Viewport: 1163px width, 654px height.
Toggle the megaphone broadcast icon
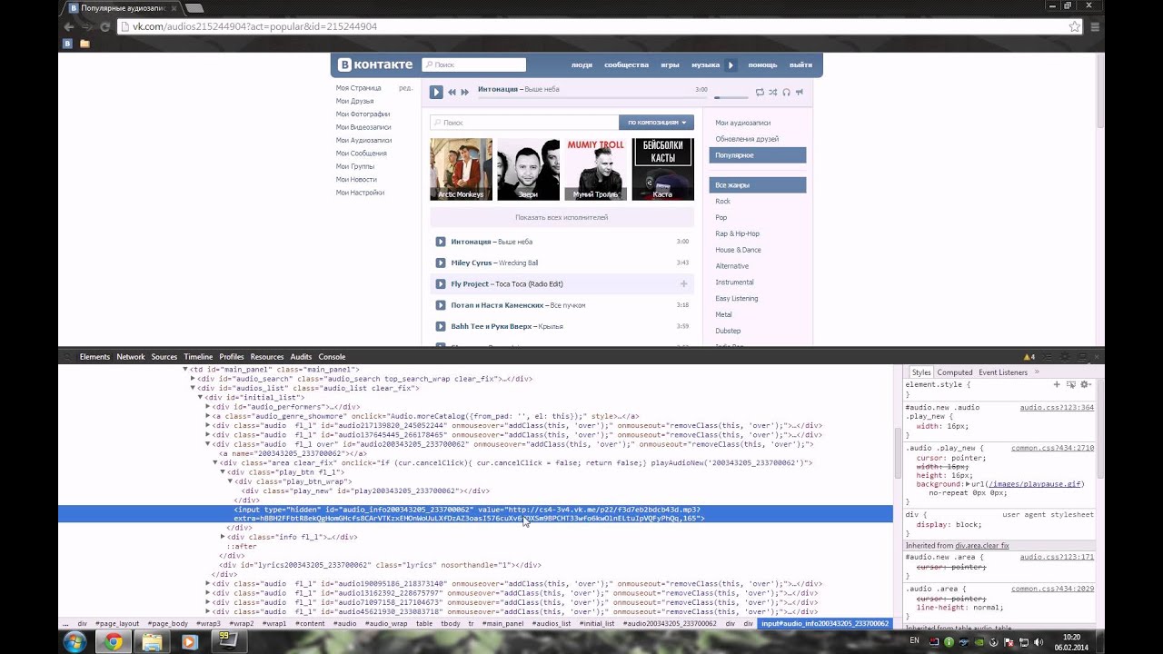click(x=800, y=92)
